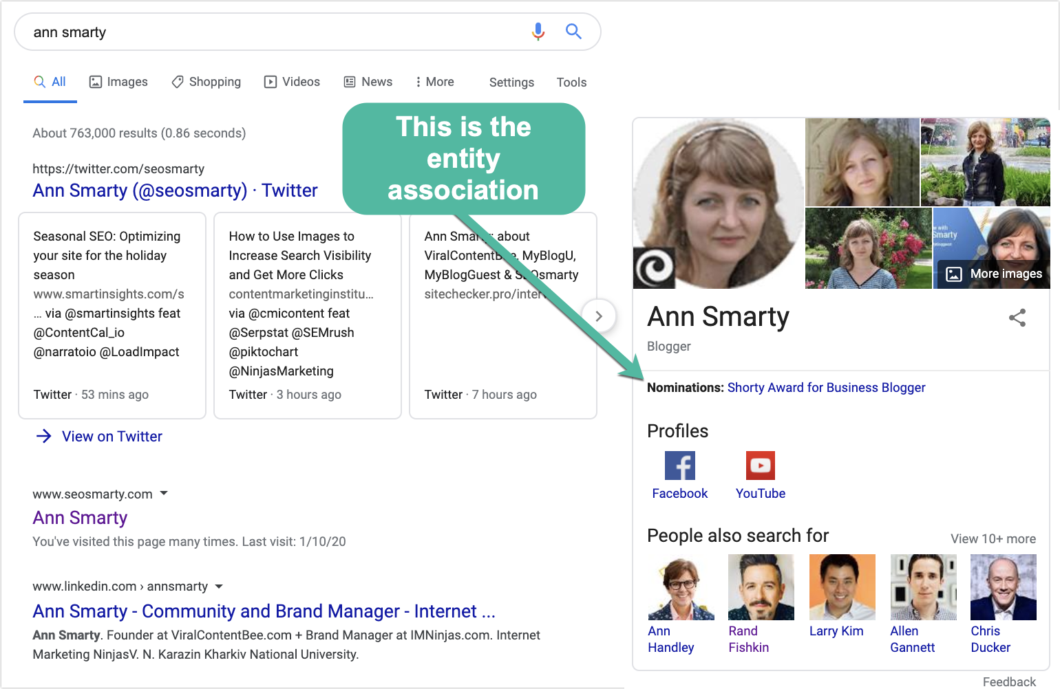This screenshot has width=1060, height=689.
Task: Open the Seasonal SEO tweet card
Action: click(x=112, y=316)
